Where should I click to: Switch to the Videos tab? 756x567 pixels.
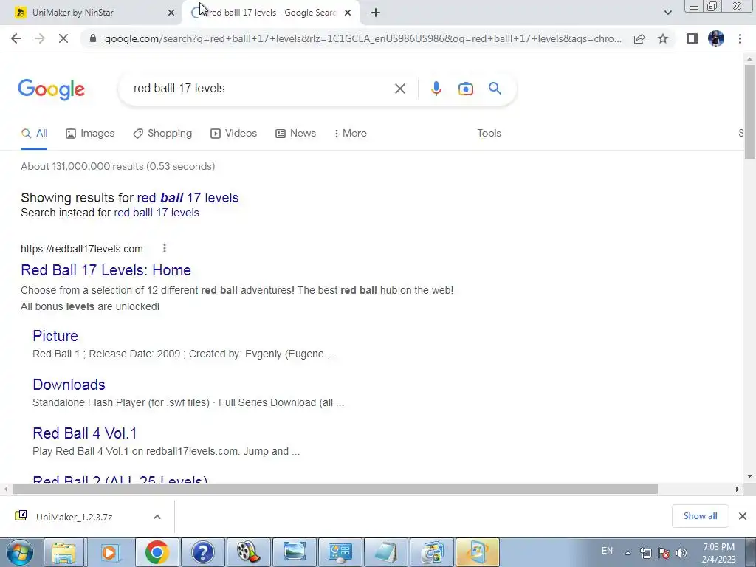(234, 134)
